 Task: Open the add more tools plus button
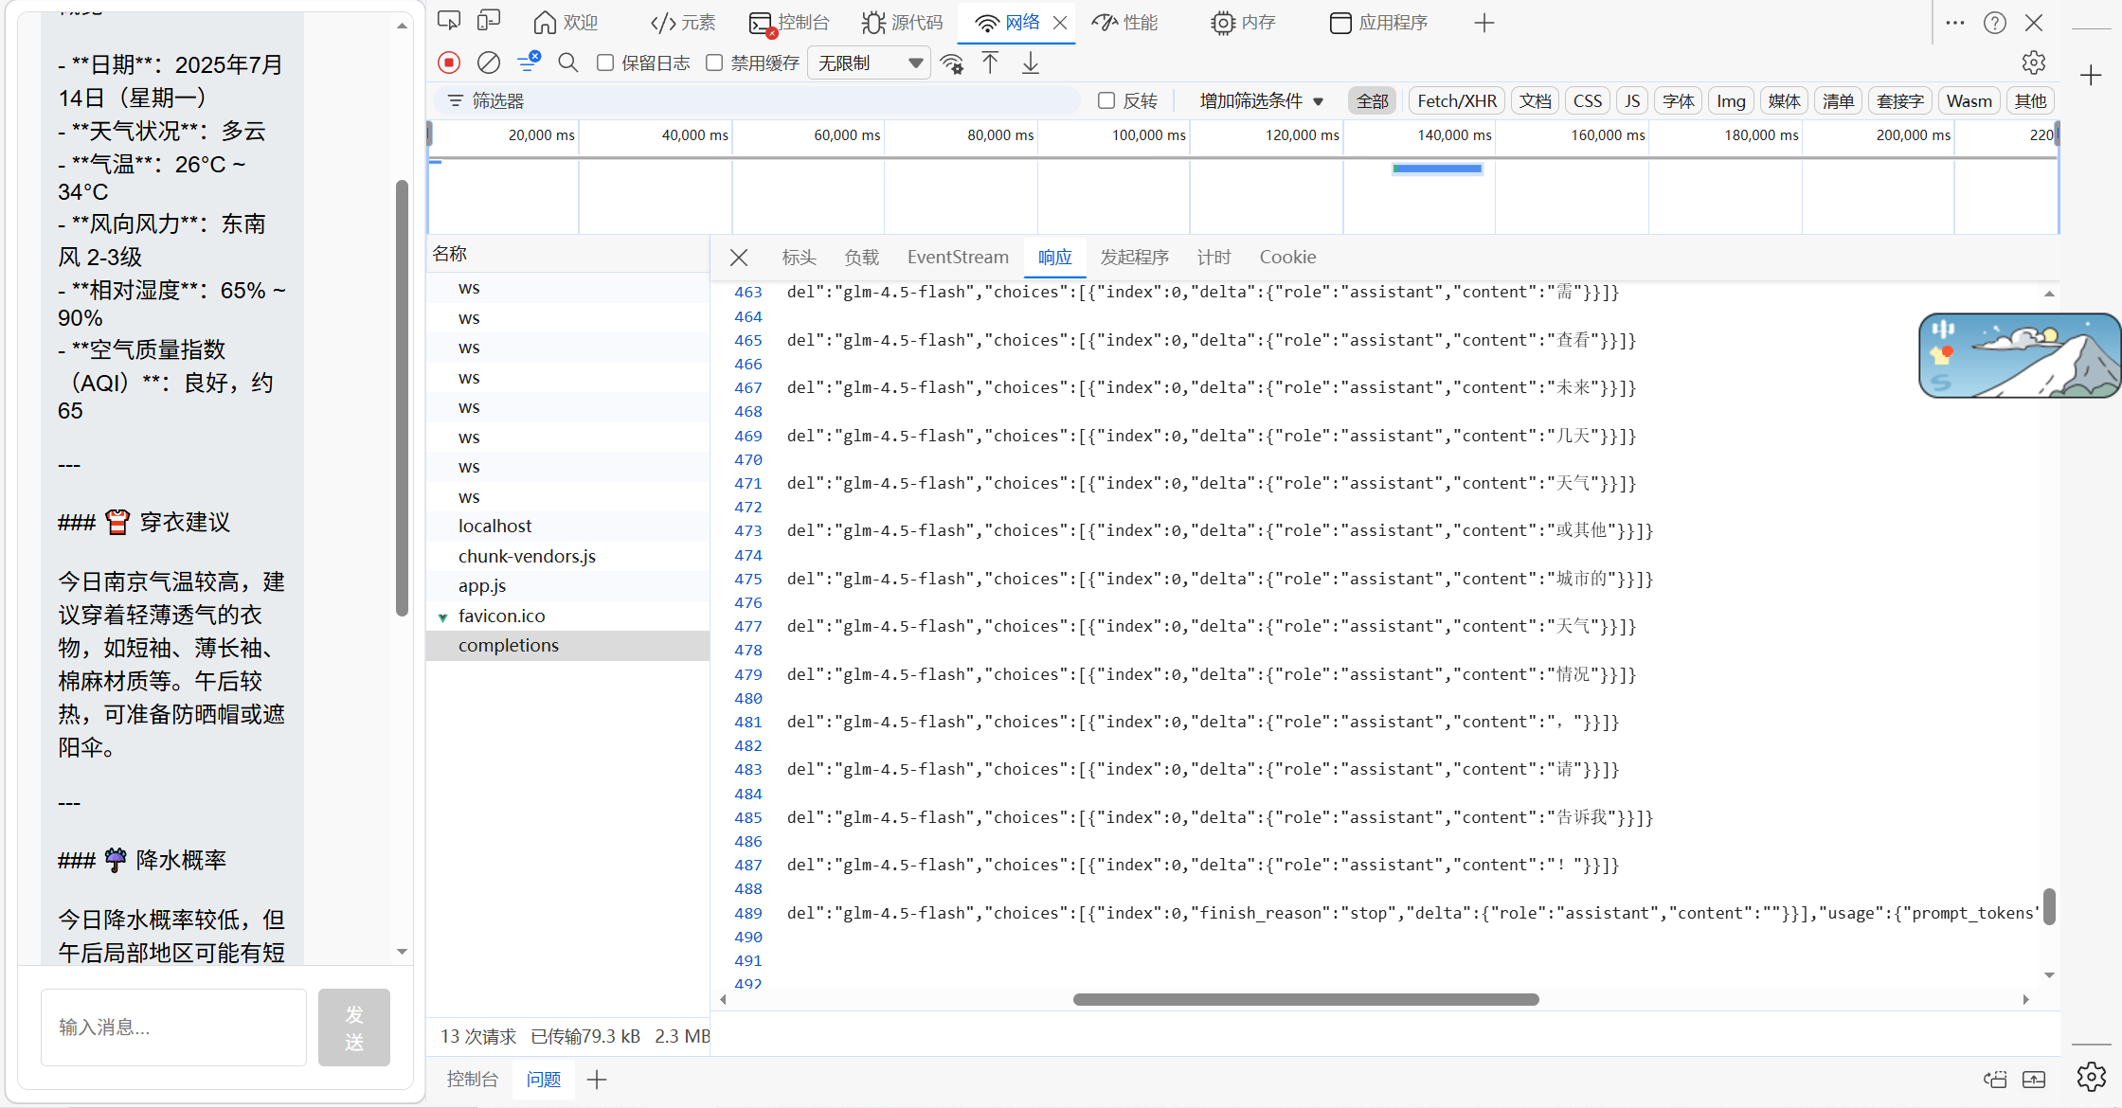(1484, 23)
